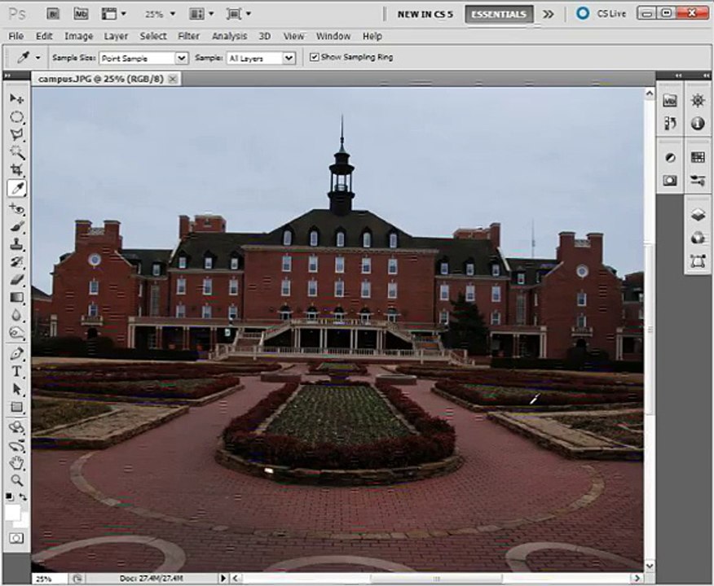This screenshot has width=714, height=586.
Task: Select the Eraser tool
Action: point(17,280)
